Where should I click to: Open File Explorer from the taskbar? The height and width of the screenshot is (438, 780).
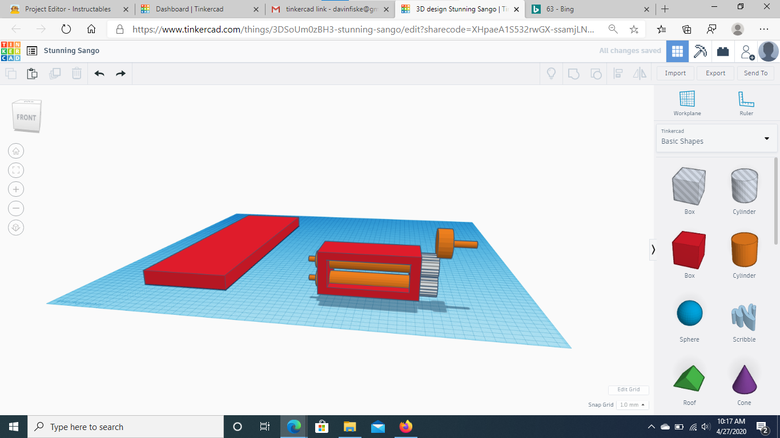[350, 427]
